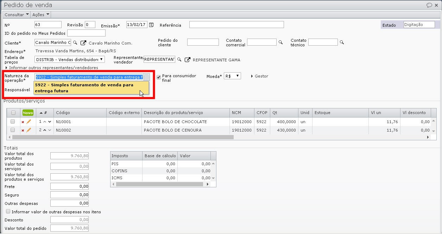Search representatives with the Representante magnifier

pyautogui.click(x=179, y=60)
